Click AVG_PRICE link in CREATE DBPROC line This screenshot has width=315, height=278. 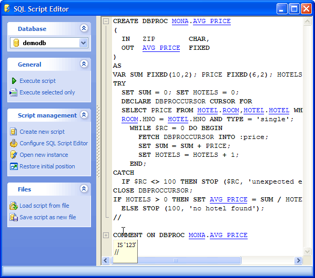point(212,21)
